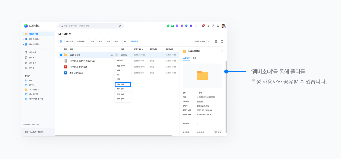The width and height of the screenshot is (341, 159).
Task: Uncheck the 2025 면접자 folder checkbox
Action: [x=61, y=55]
